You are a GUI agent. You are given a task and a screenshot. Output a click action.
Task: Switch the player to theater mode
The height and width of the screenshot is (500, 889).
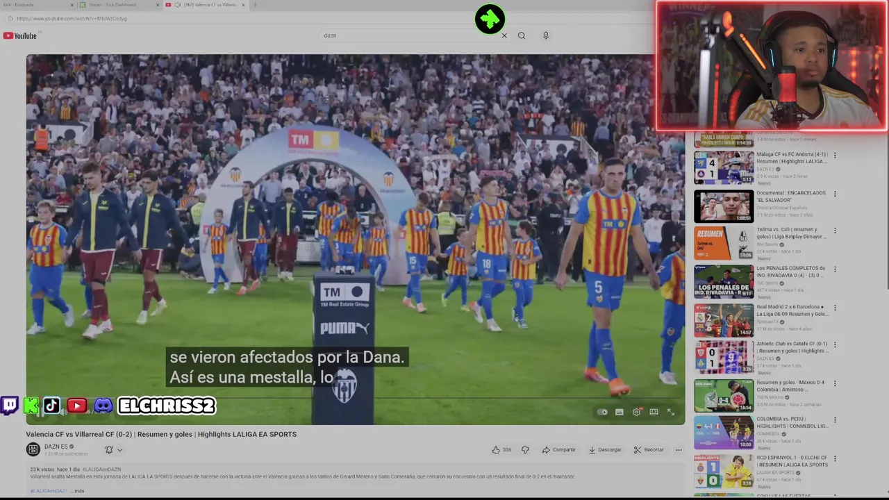click(x=654, y=412)
